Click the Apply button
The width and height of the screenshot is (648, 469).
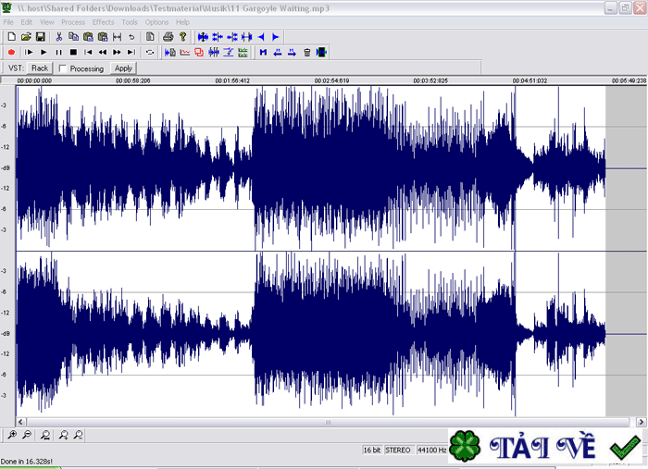pyautogui.click(x=123, y=68)
